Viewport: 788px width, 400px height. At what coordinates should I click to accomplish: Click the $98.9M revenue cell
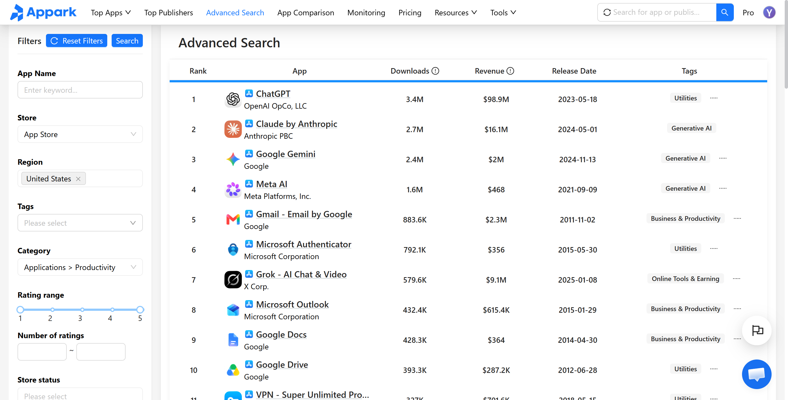pyautogui.click(x=496, y=99)
